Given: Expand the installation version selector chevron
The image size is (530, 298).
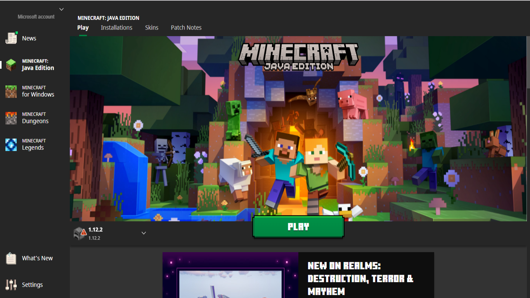Looking at the screenshot, I should (144, 233).
